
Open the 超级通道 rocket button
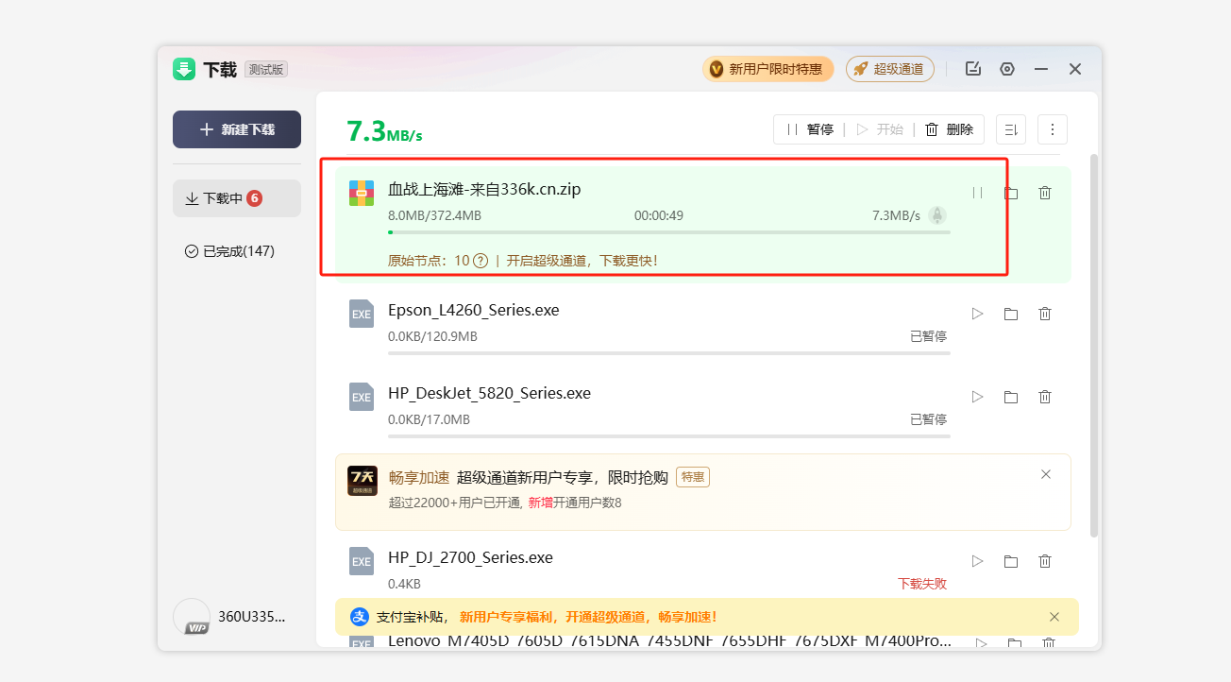click(890, 69)
